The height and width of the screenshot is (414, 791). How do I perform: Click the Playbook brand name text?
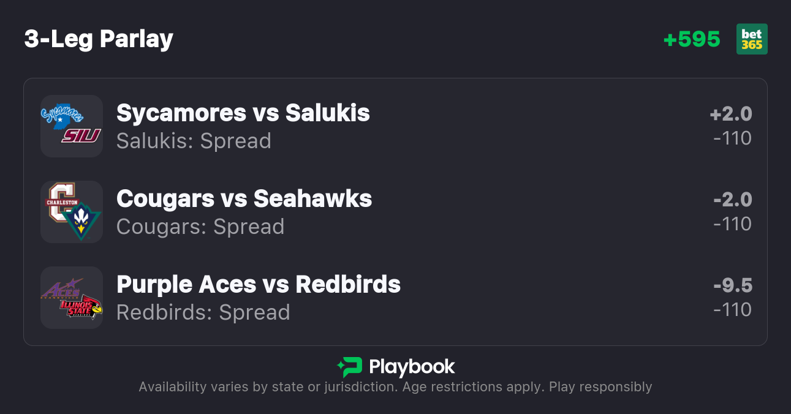(x=412, y=367)
